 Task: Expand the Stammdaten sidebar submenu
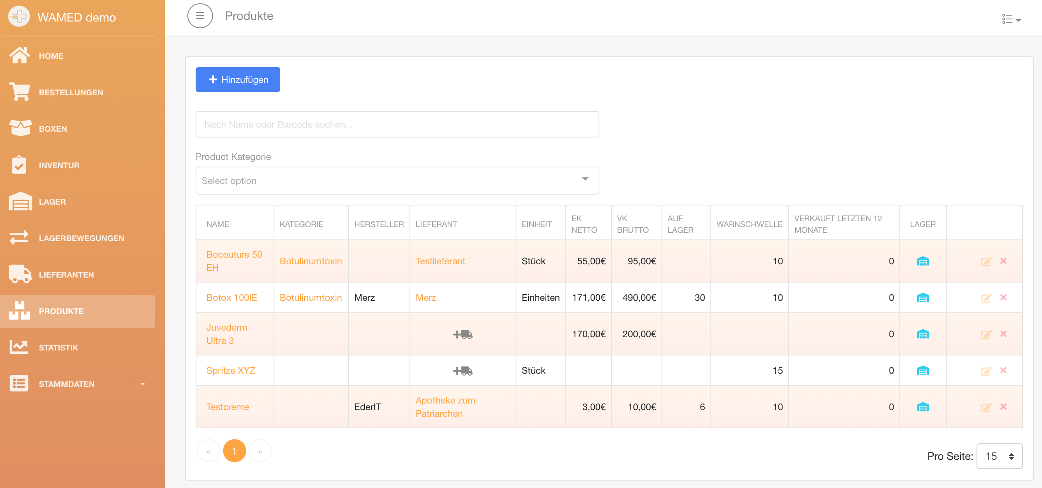78,384
